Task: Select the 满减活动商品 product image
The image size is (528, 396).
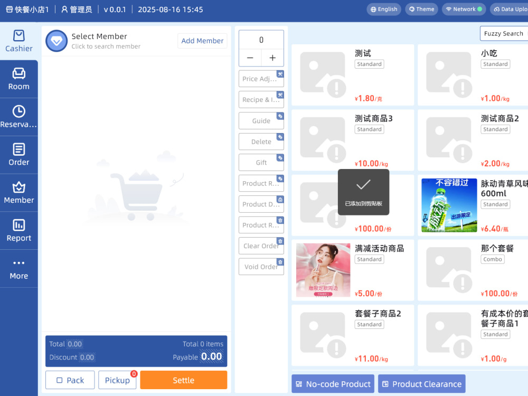Action: pos(323,270)
